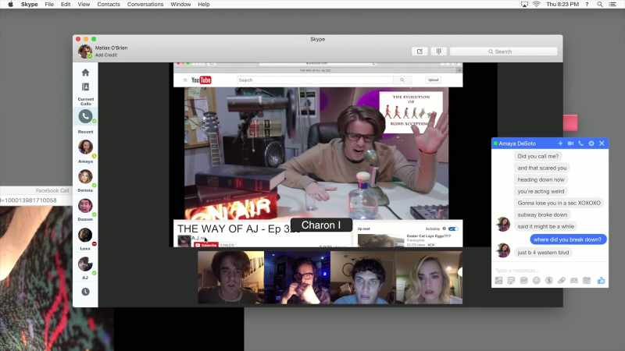Screen dimensions: 625x351
Task: Click the Up next video thumbnail
Action: [380, 241]
